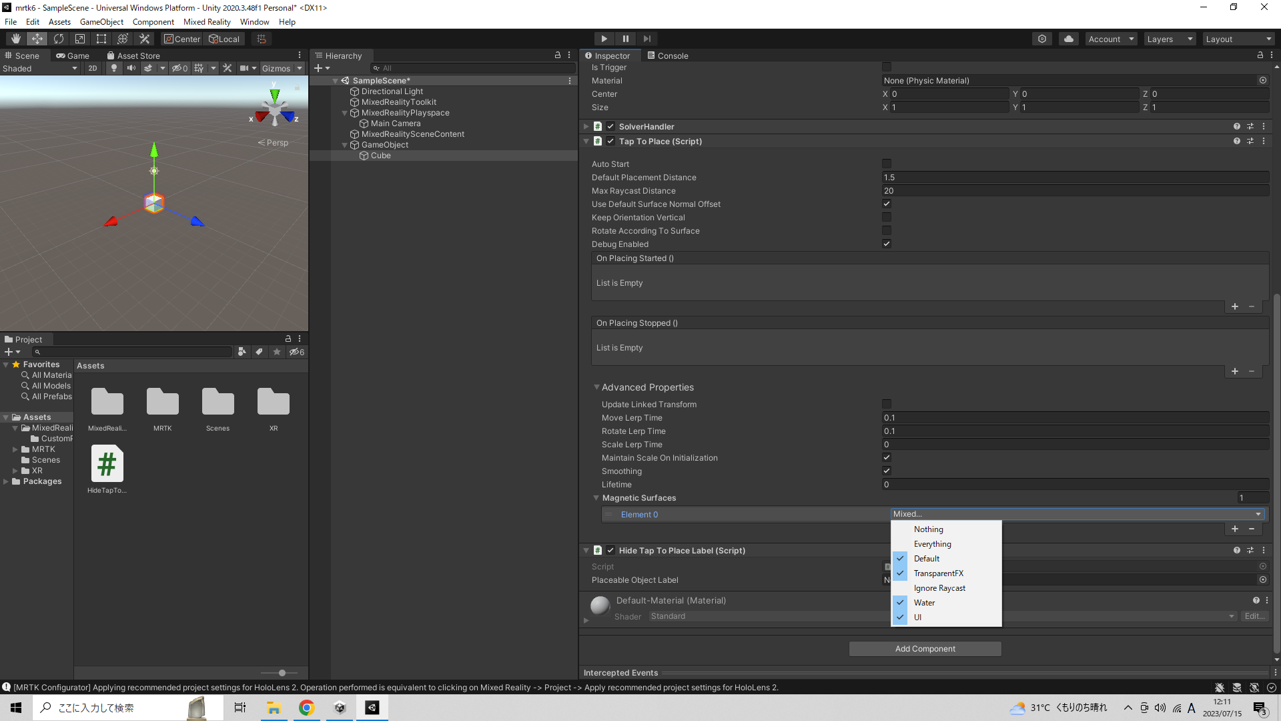The width and height of the screenshot is (1281, 721).
Task: Select the Rotate tool
Action: [59, 39]
